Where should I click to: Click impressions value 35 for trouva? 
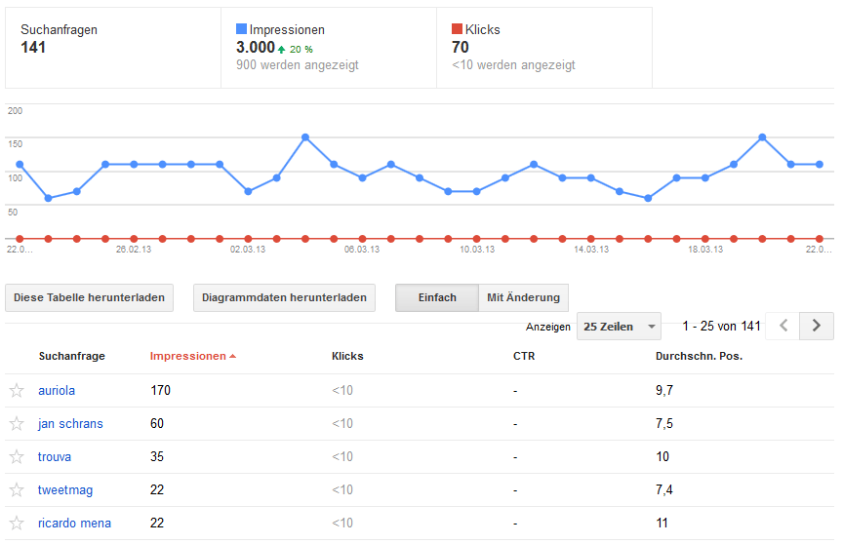[157, 457]
